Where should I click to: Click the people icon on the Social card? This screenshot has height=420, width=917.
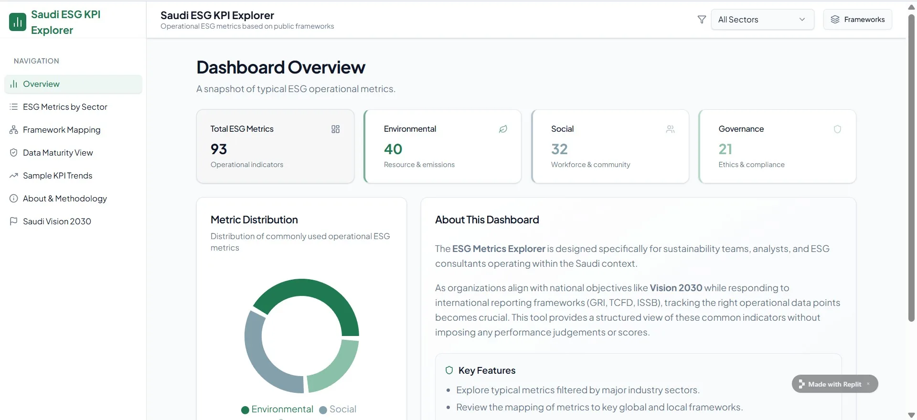point(671,129)
